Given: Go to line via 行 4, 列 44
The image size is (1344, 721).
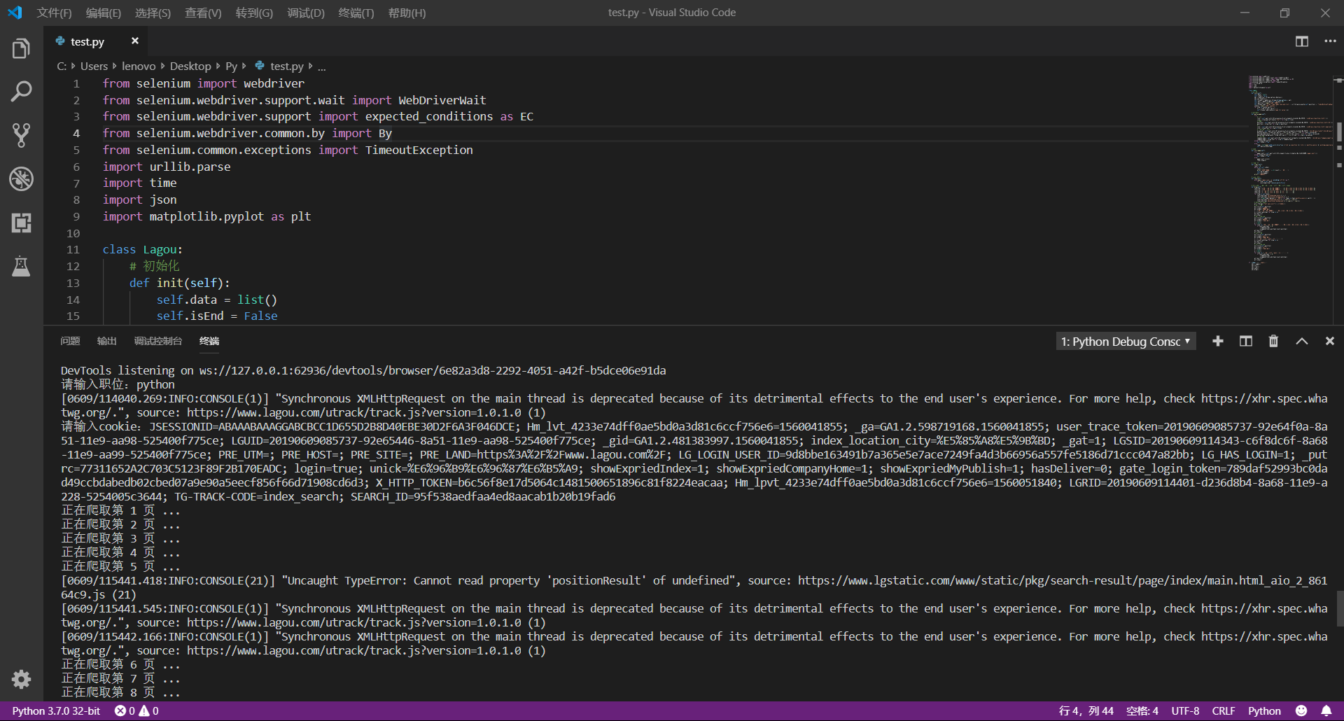Looking at the screenshot, I should (1086, 710).
